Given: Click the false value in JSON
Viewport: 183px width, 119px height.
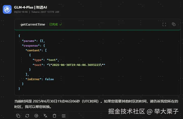Looking at the screenshot, I should pyautogui.click(x=49, y=79).
